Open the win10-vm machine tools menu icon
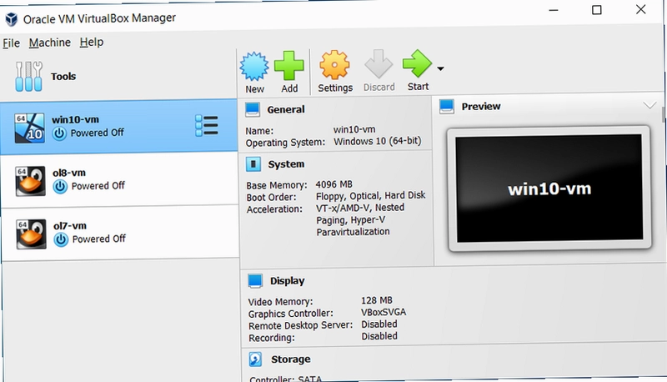Image resolution: width=667 pixels, height=382 pixels. [x=207, y=125]
